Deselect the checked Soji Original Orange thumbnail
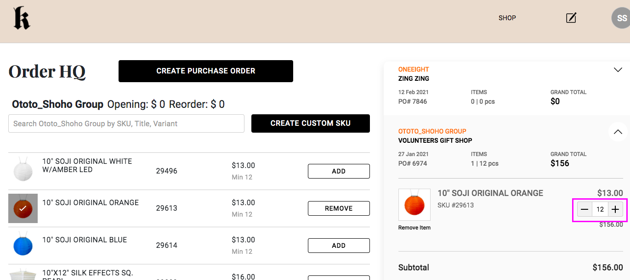This screenshot has width=630, height=280. tap(23, 208)
